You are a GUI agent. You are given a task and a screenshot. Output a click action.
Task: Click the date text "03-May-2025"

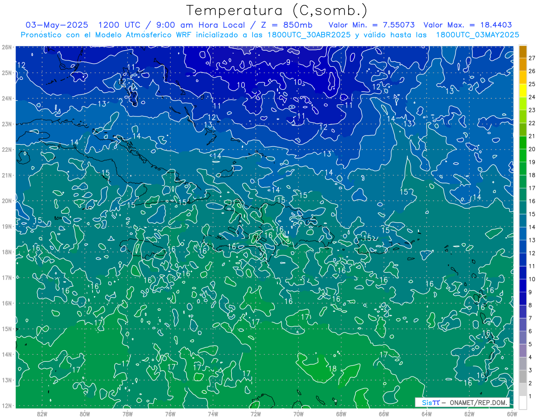click(57, 25)
